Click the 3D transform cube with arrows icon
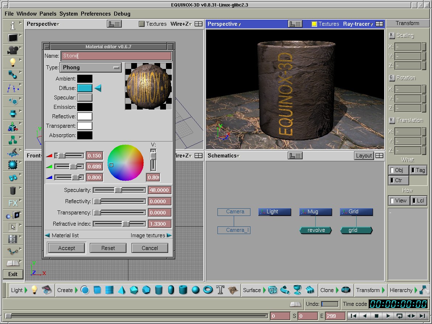The image size is (432, 324). click(13, 127)
